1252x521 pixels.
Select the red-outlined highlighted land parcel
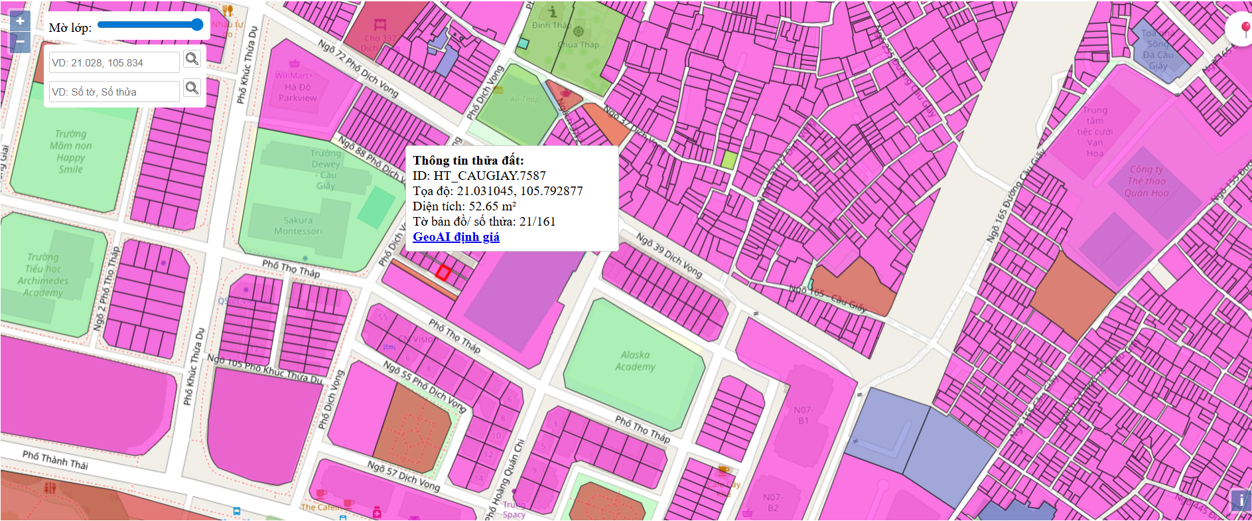tap(443, 272)
